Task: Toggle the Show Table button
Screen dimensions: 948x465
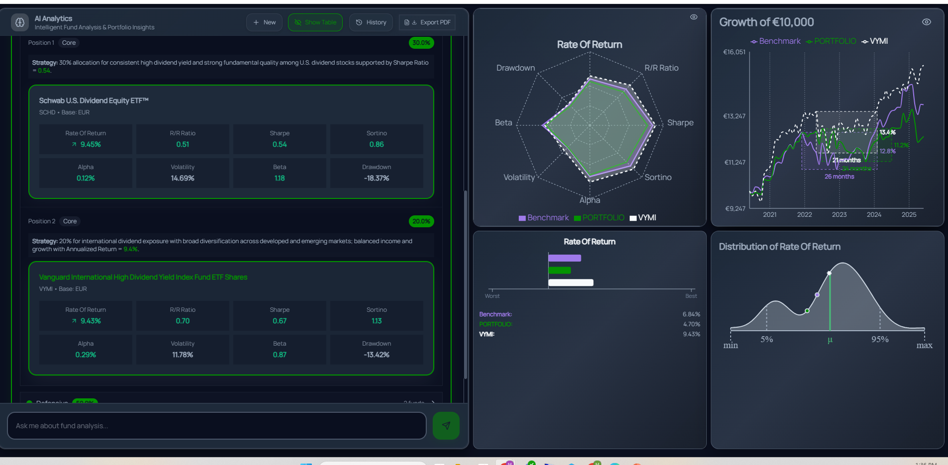Action: [315, 22]
